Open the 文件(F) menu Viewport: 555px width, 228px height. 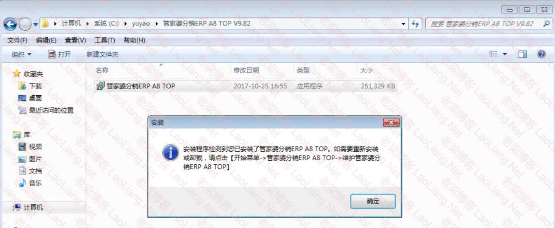click(17, 40)
